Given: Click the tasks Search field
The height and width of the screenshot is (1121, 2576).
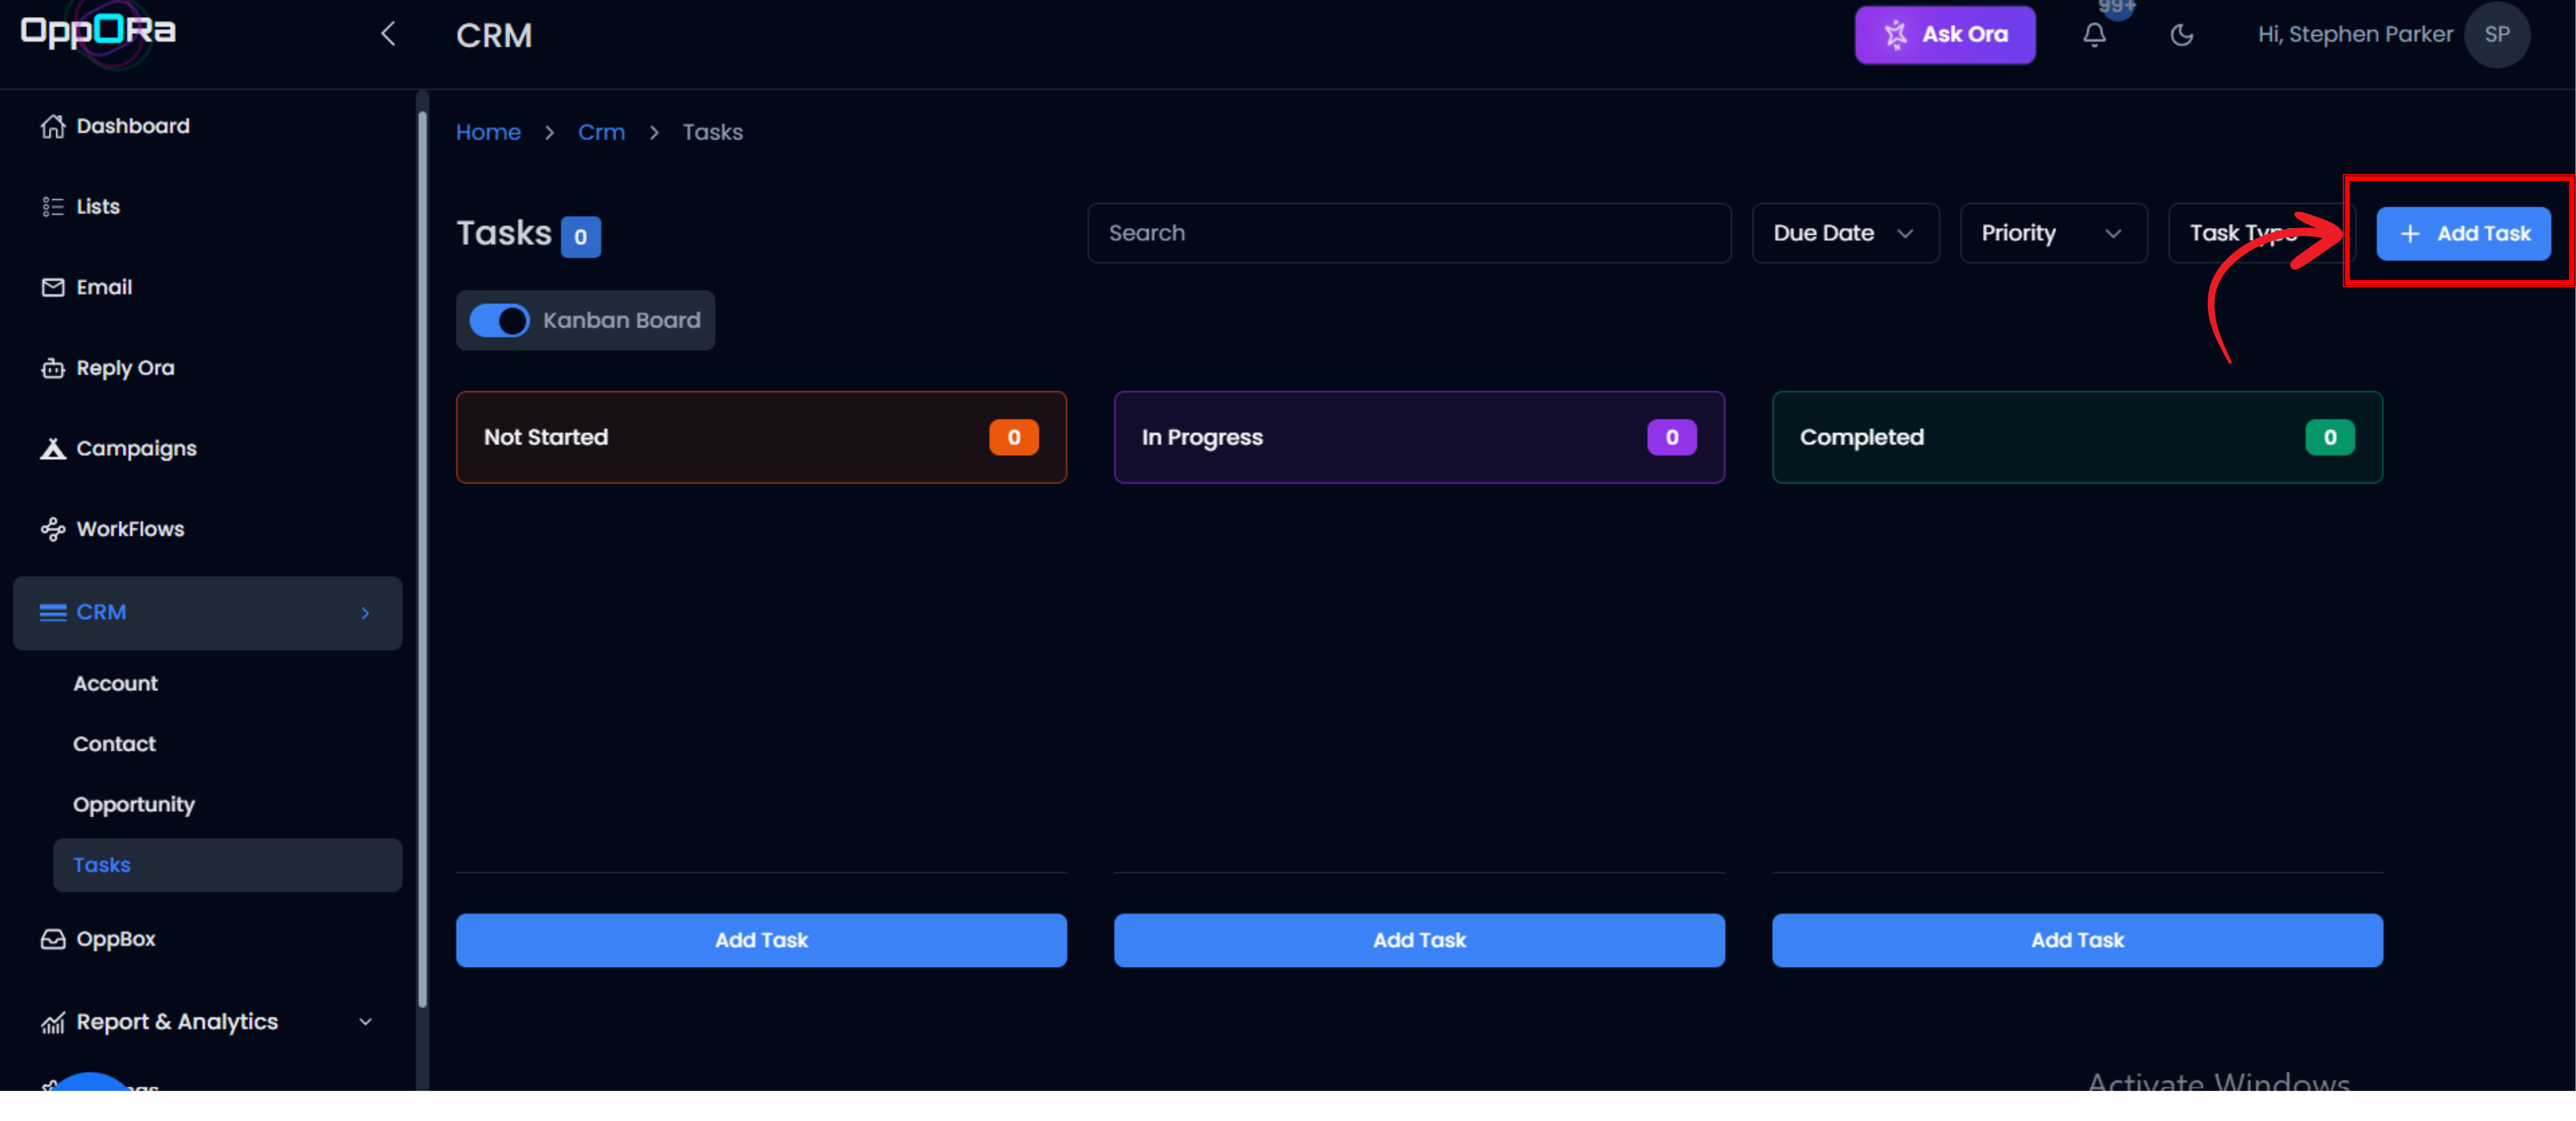Looking at the screenshot, I should [x=1408, y=233].
